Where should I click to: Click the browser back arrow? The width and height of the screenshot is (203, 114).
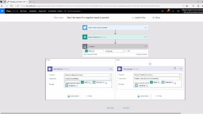pos(2,6)
